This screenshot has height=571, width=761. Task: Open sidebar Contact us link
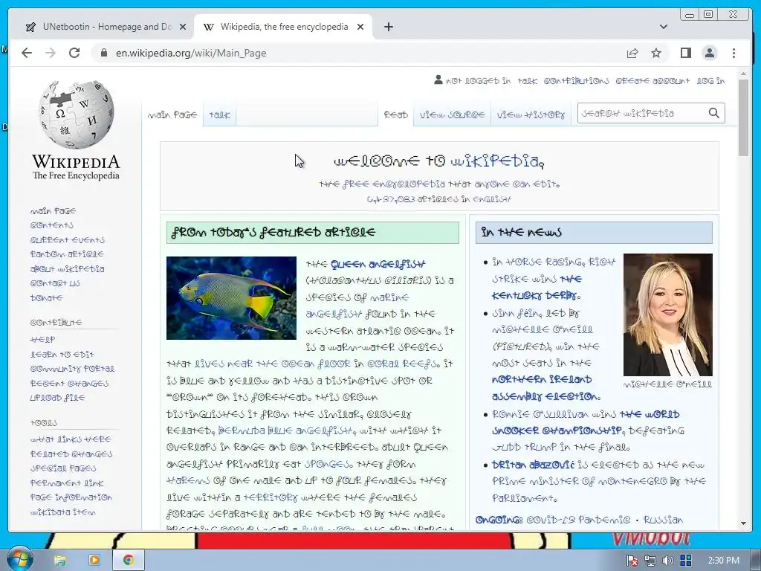[55, 283]
